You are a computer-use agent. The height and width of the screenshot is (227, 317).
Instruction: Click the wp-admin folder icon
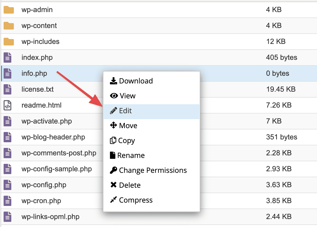8,10
